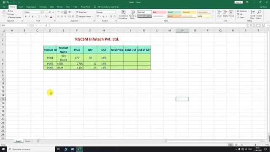Switch to the Insert tab
The image size is (270, 152).
pyautogui.click(x=21, y=7)
